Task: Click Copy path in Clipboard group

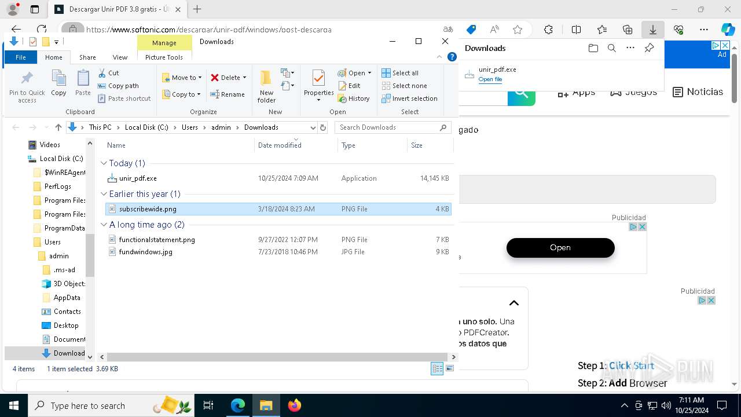Action: [118, 86]
